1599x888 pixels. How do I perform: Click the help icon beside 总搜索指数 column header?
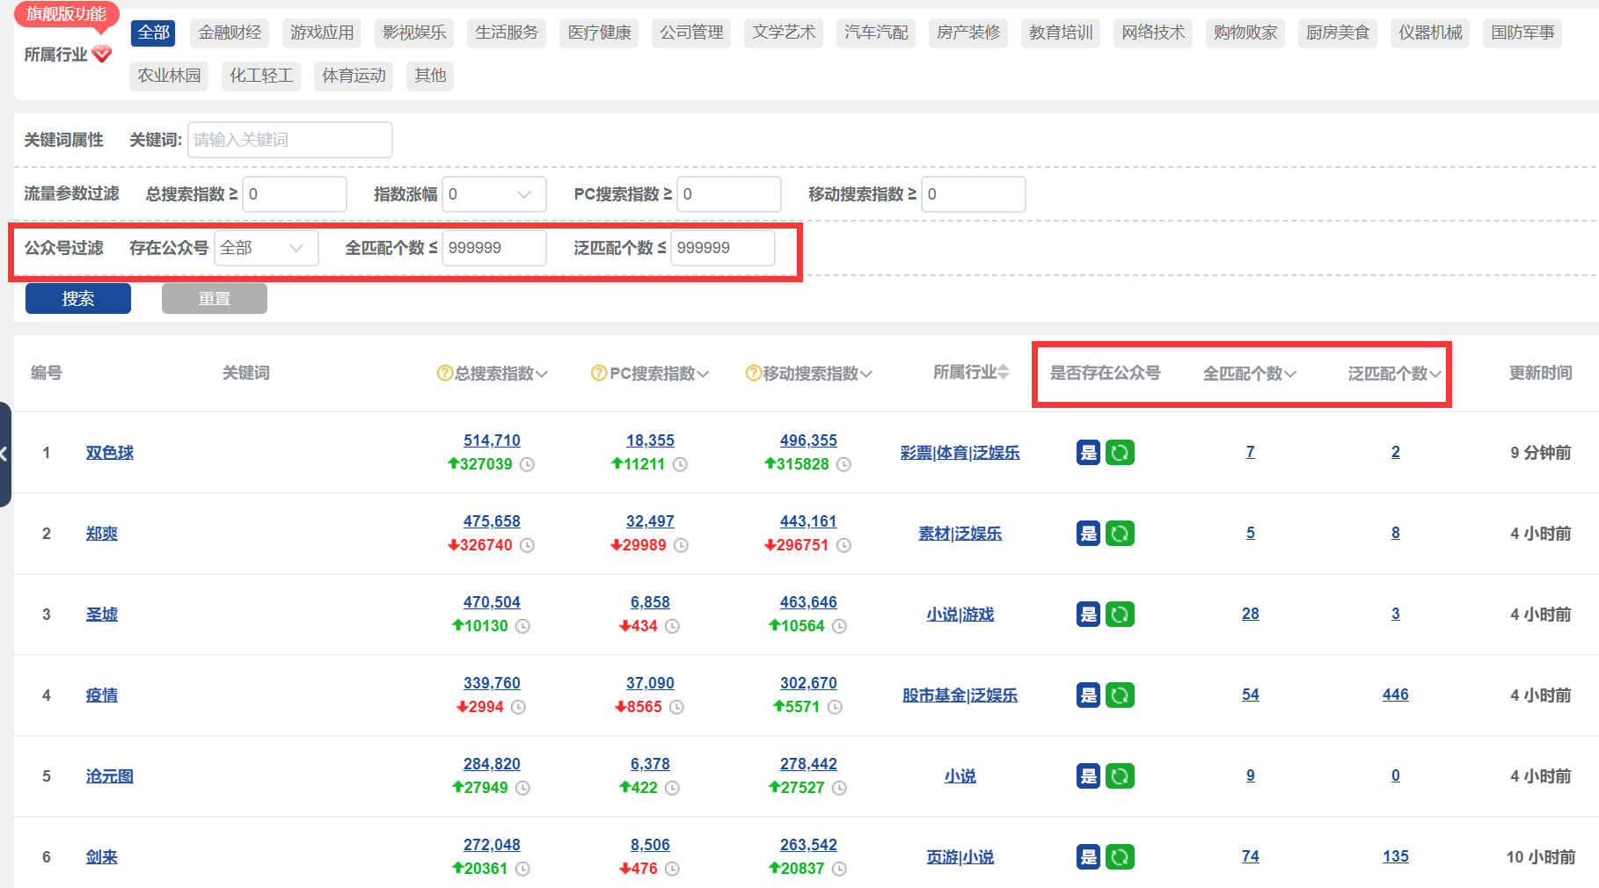point(444,373)
